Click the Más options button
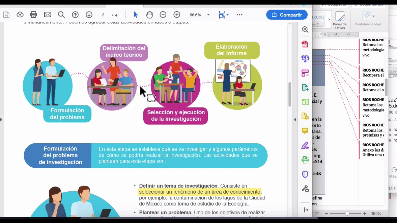The image size is (397, 223). pos(394,173)
